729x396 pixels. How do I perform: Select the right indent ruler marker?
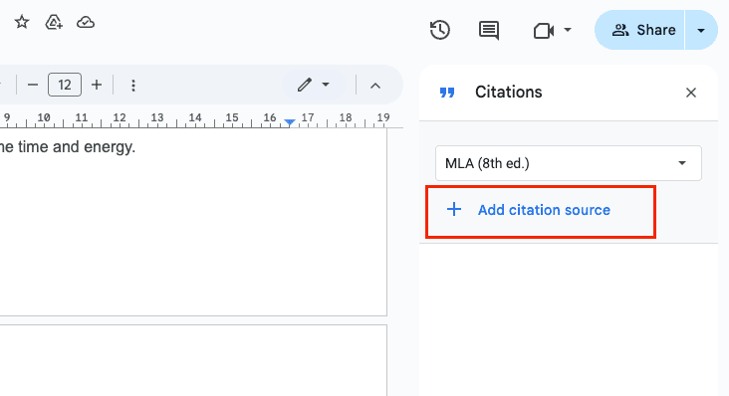290,122
